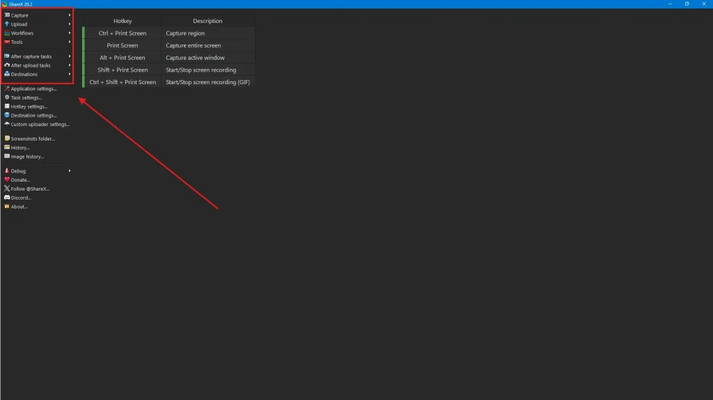The height and width of the screenshot is (400, 713).
Task: Expand After capture tasks submenu arrow
Action: pyautogui.click(x=70, y=56)
